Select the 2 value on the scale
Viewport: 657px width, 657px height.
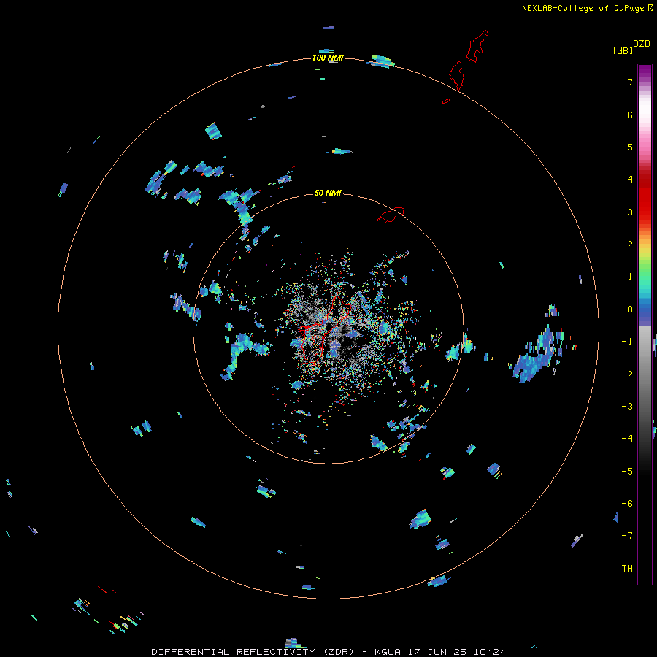(630, 245)
